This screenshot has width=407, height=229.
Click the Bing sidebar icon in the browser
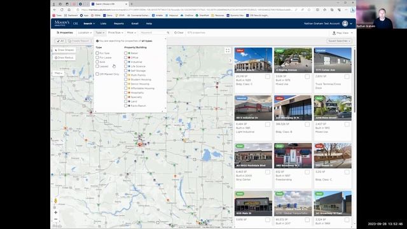[352, 10]
